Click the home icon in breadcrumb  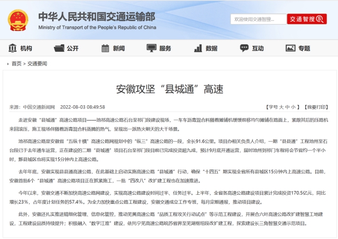[x=6, y=64]
